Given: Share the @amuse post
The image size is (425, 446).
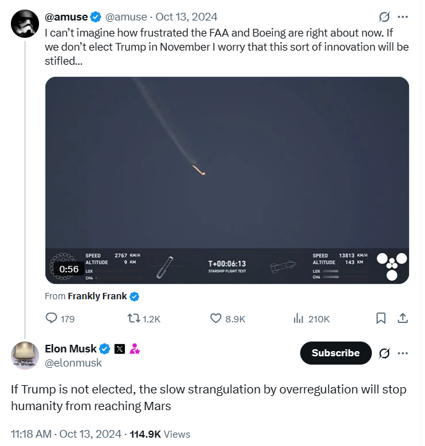Looking at the screenshot, I should (x=403, y=318).
